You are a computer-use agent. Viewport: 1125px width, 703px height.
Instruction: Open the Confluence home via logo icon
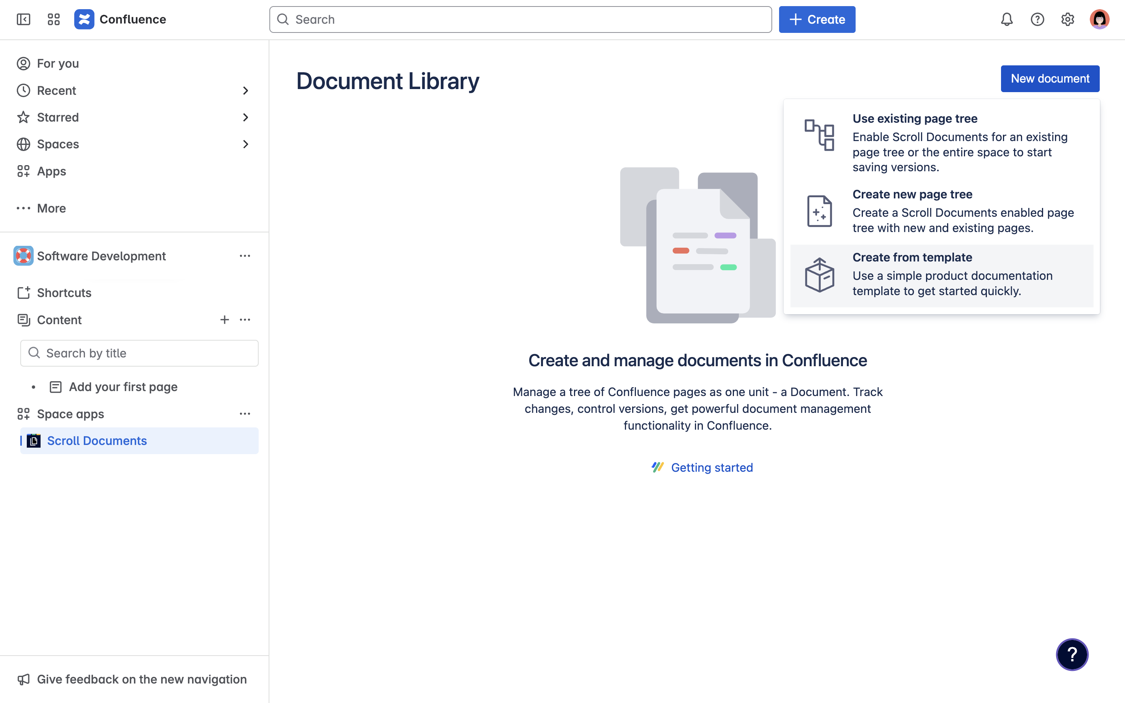click(x=84, y=19)
